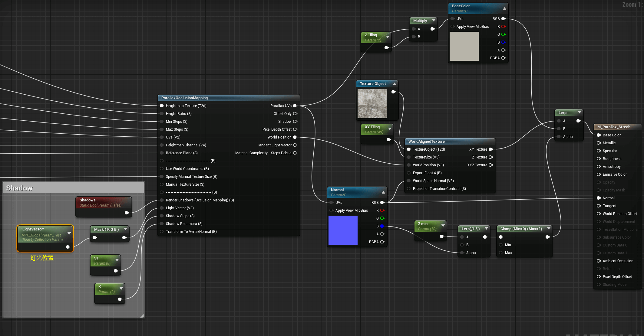Click the Normal node's blue B pin
Screen dimensions: 644x336
point(382,226)
